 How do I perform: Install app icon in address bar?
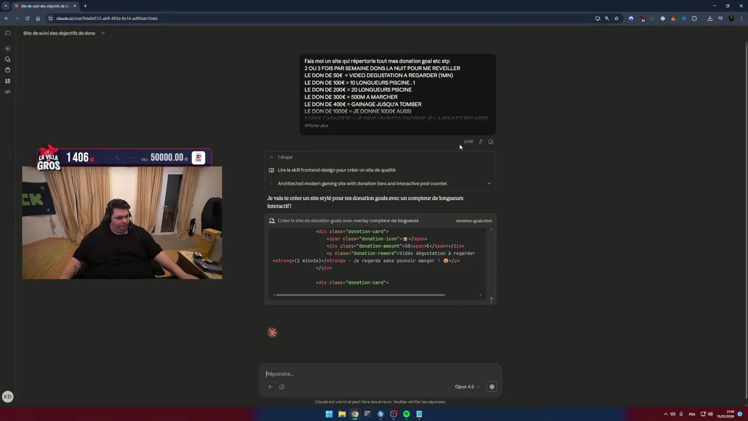[x=597, y=18]
